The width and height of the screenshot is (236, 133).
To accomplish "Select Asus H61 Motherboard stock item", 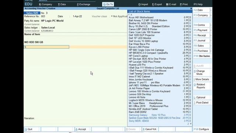I will [160, 17].
